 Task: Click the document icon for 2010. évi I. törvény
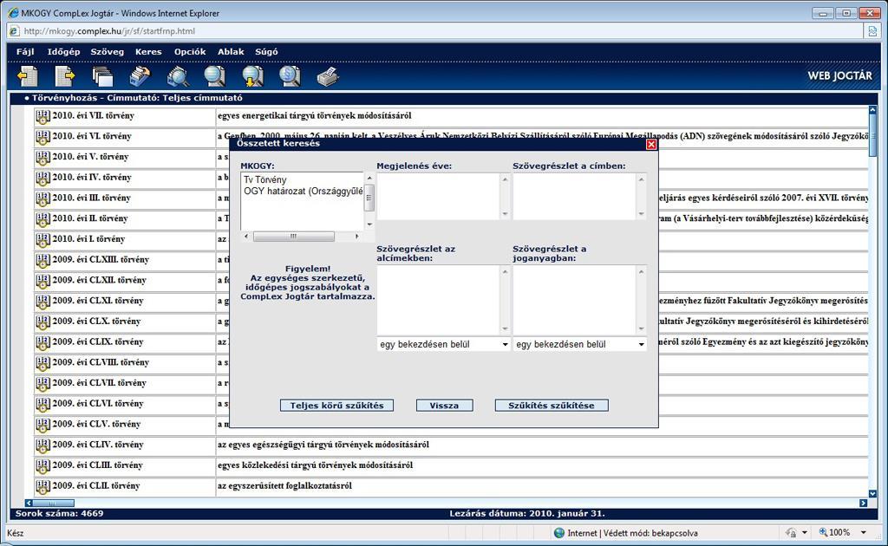pos(42,240)
